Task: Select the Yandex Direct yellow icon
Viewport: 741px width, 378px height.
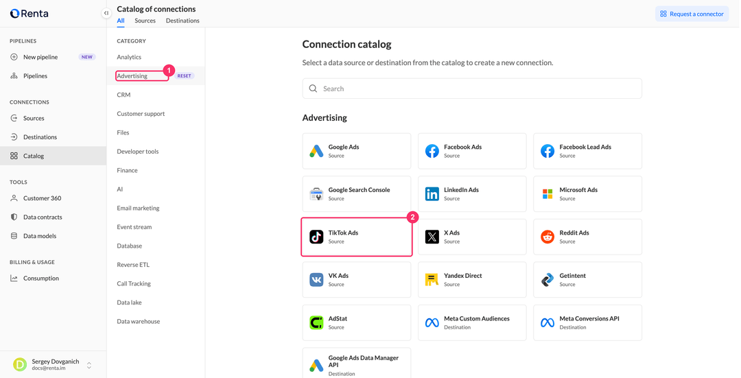Action: pos(432,280)
